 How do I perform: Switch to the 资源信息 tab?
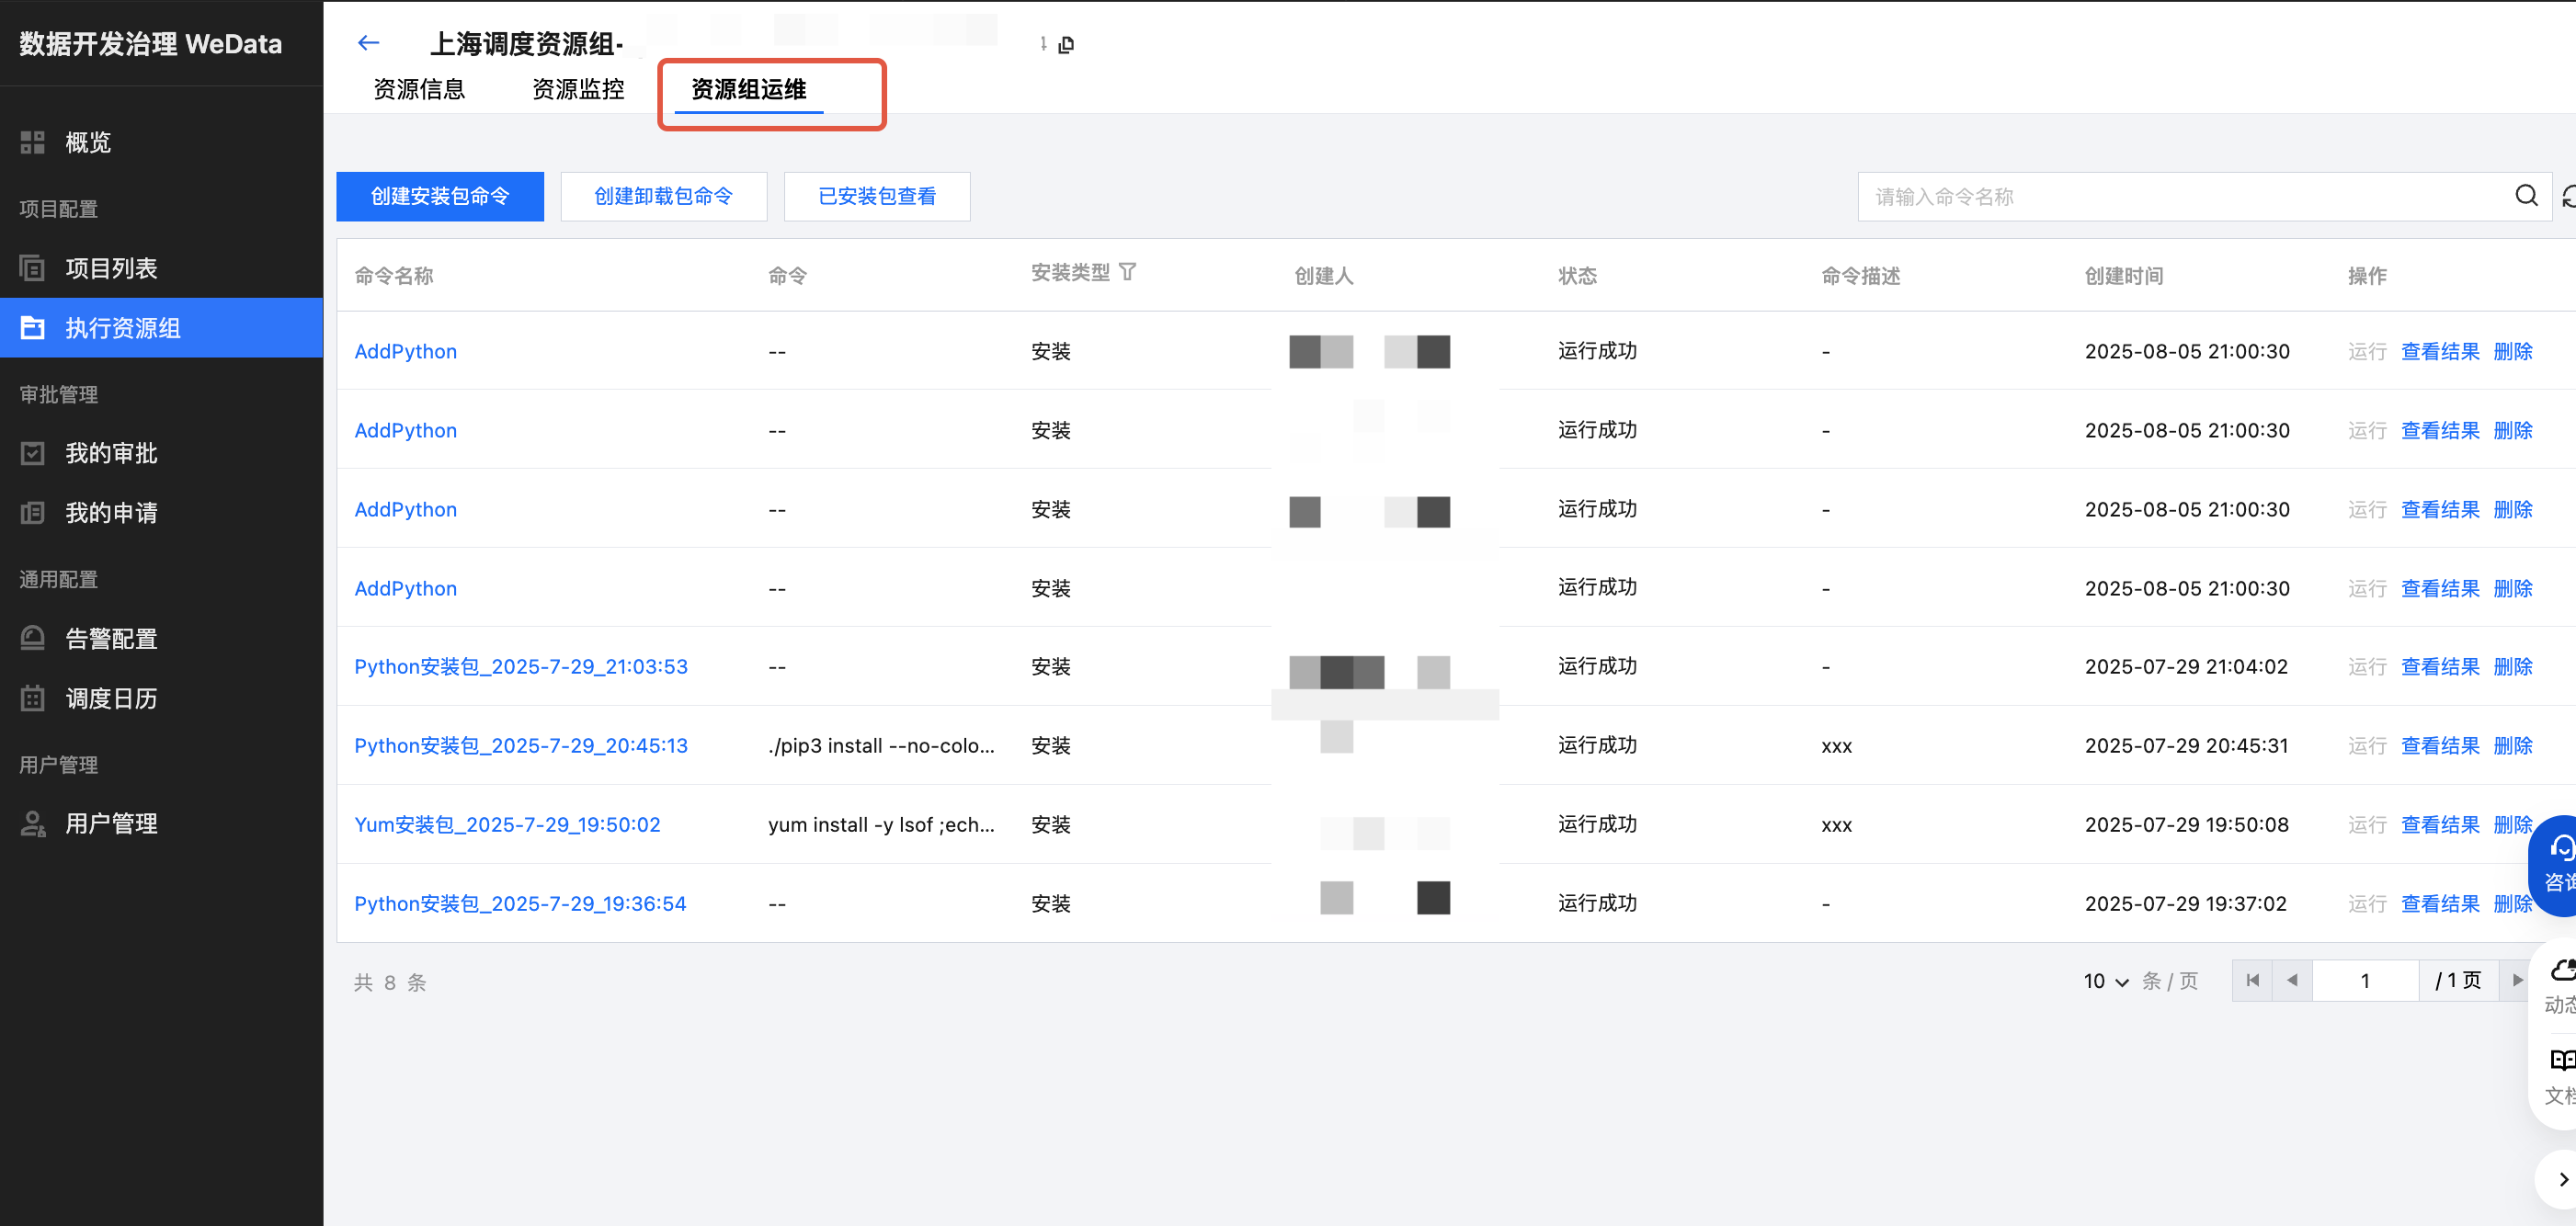[419, 89]
